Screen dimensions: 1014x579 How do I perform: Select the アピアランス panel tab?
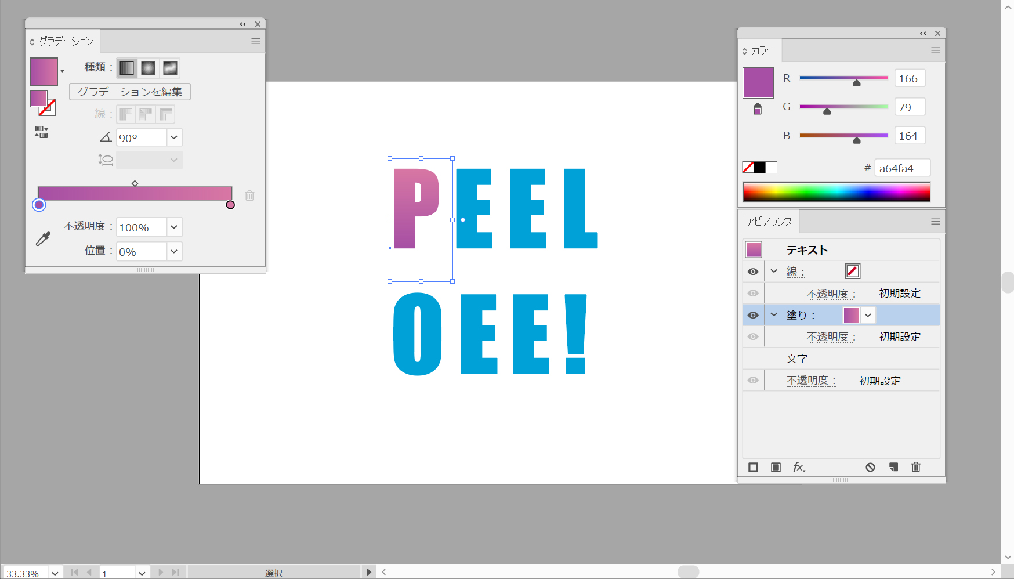(769, 222)
